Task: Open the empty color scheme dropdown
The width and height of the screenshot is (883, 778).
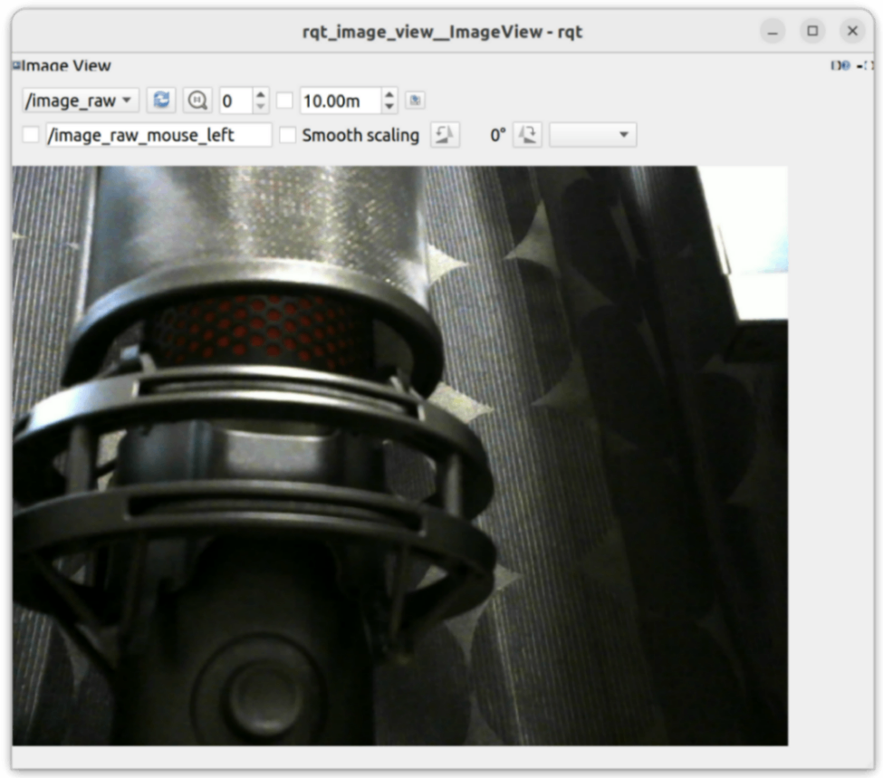Action: [593, 135]
